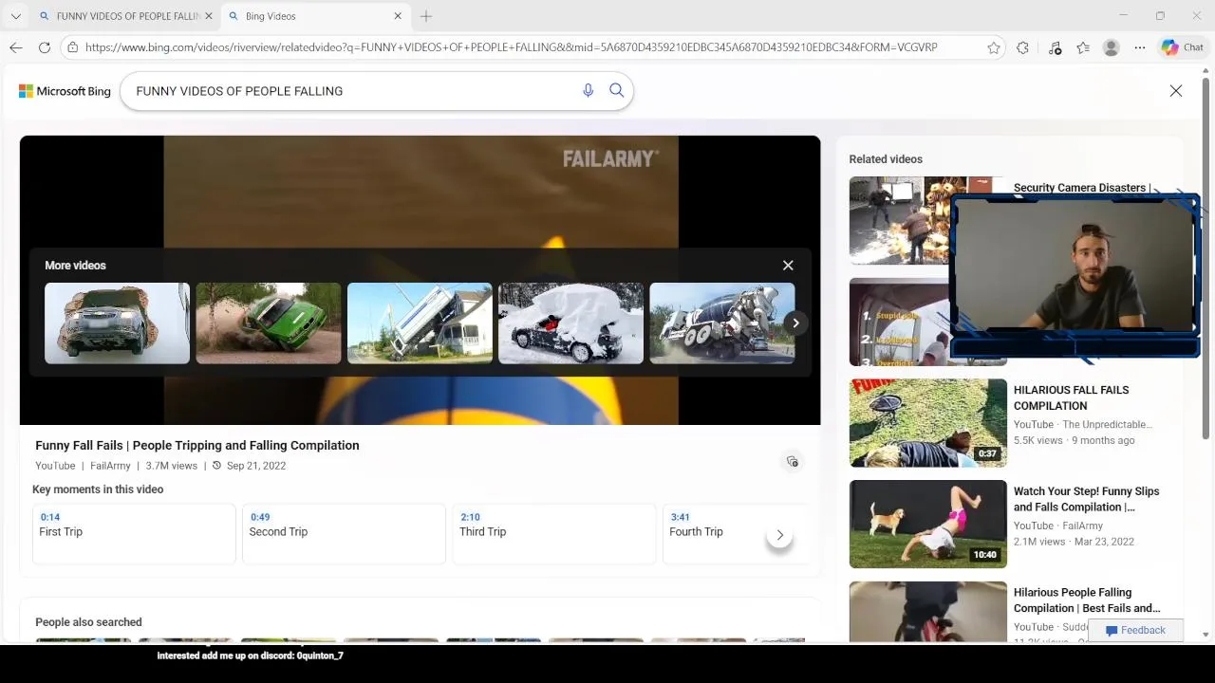This screenshot has height=683, width=1215.
Task: Close the More videos overlay
Action: (x=788, y=266)
